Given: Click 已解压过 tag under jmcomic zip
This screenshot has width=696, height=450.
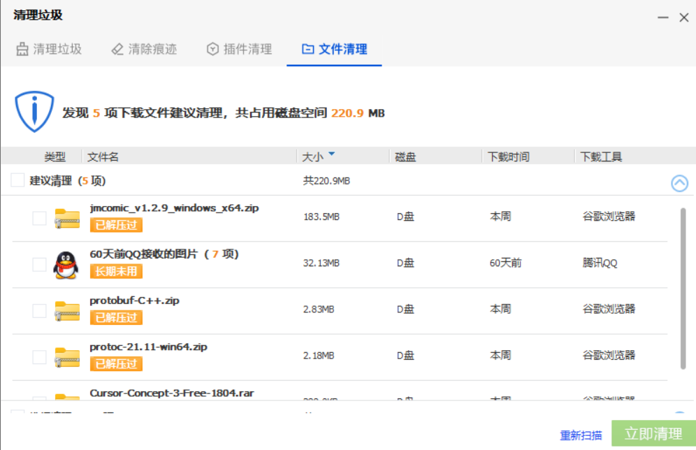Looking at the screenshot, I should (116, 225).
